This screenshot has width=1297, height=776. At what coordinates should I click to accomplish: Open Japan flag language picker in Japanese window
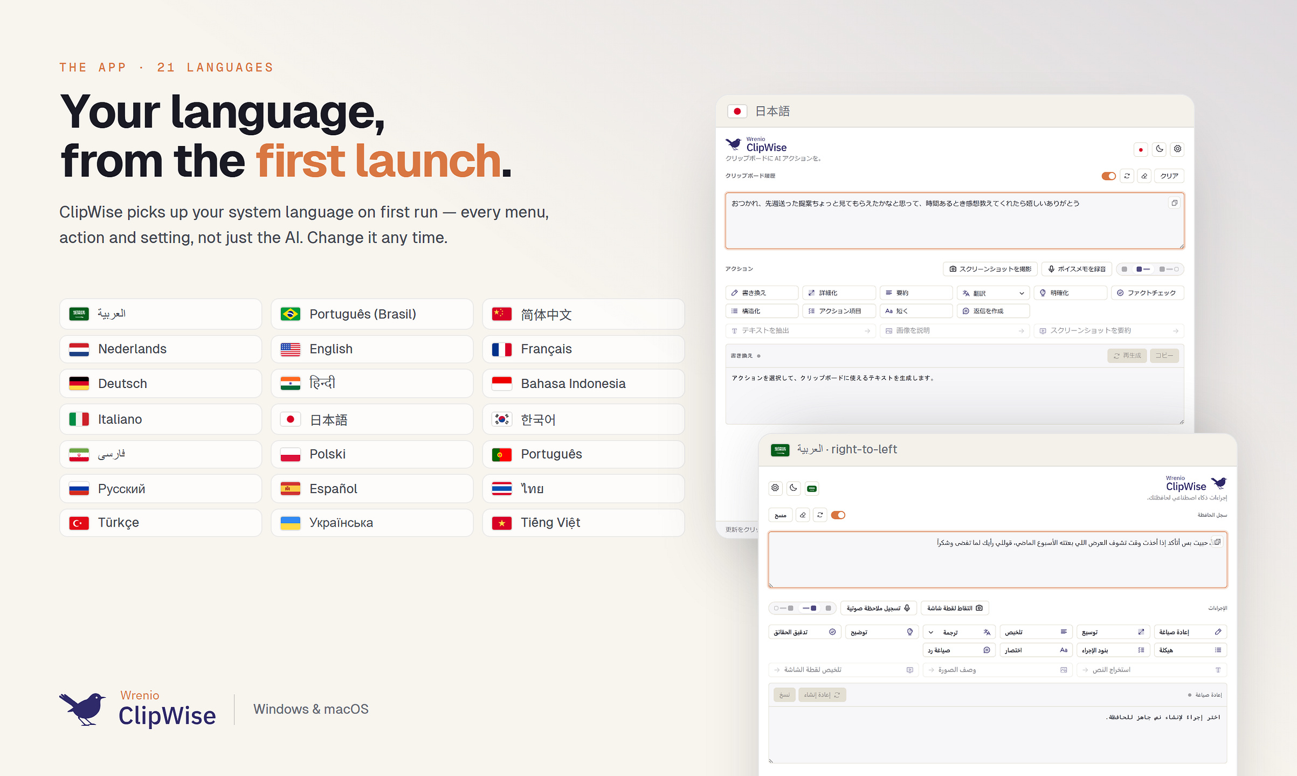coord(1141,149)
